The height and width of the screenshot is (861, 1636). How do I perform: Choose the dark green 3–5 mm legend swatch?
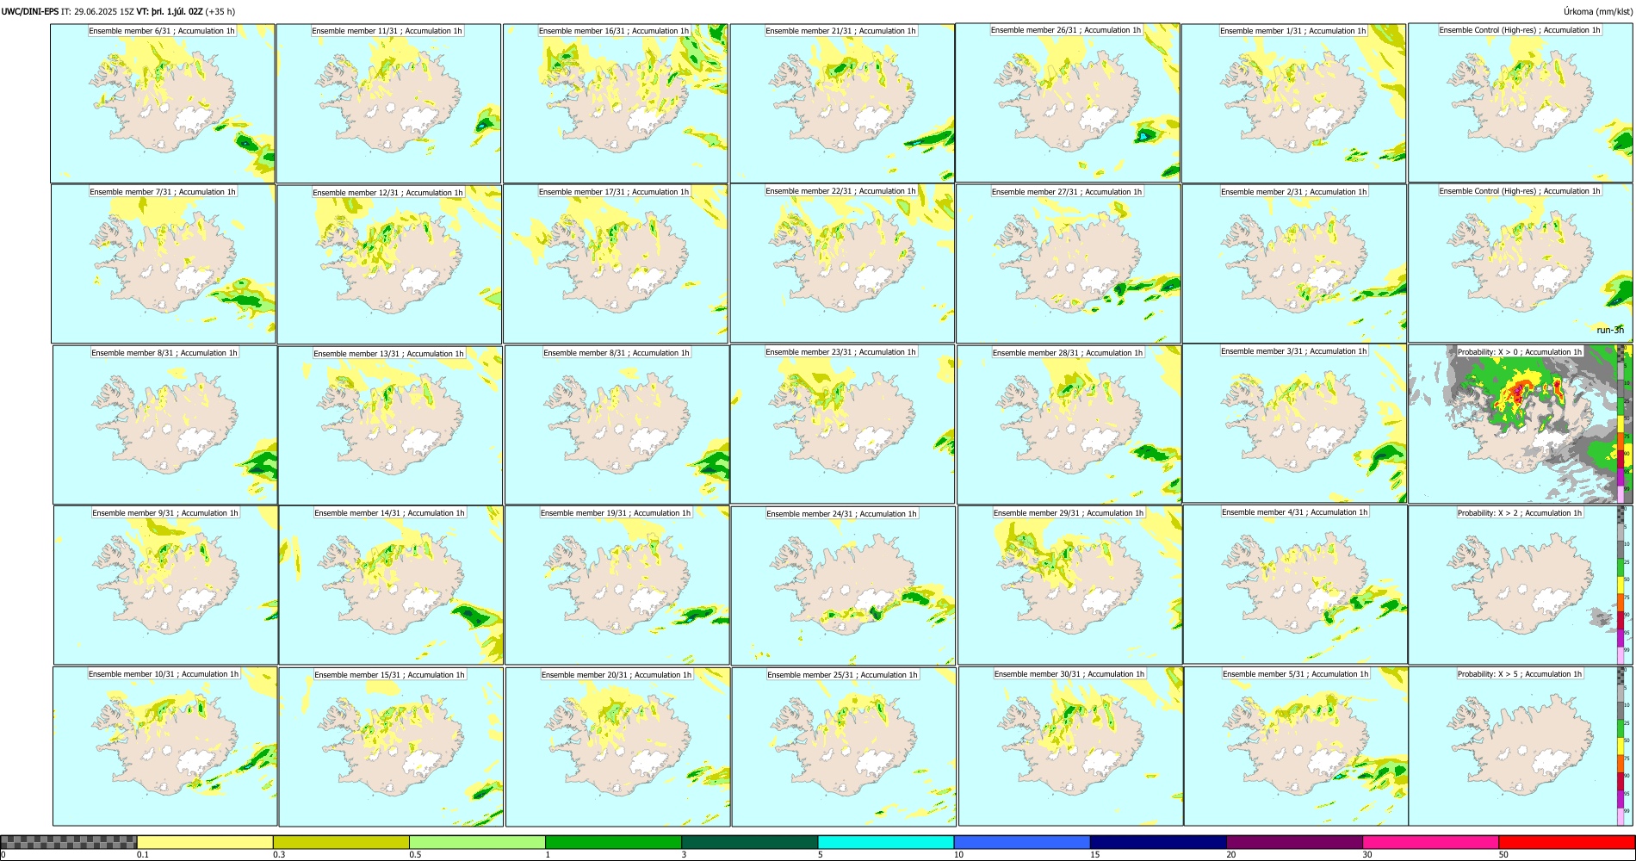point(749,842)
